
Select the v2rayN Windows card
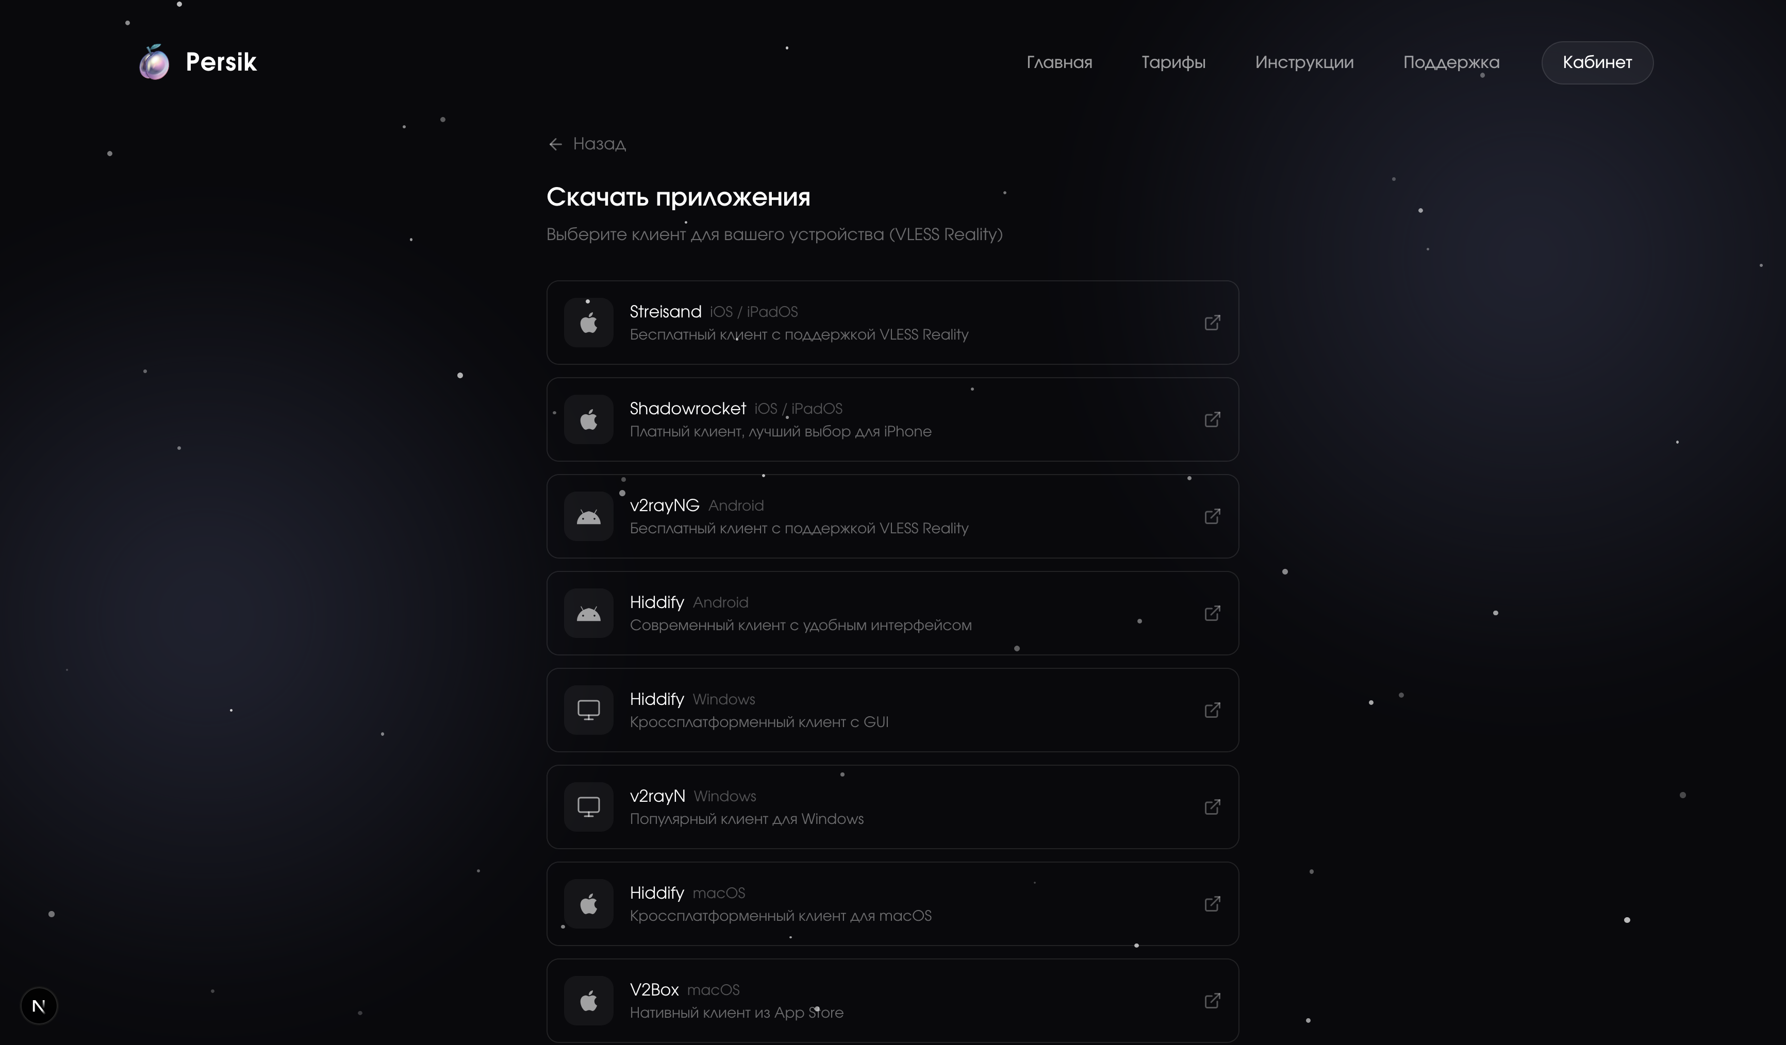[x=891, y=807]
